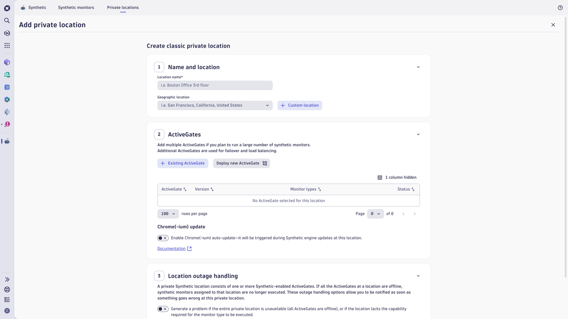Open the apps grid launcher

7,46
